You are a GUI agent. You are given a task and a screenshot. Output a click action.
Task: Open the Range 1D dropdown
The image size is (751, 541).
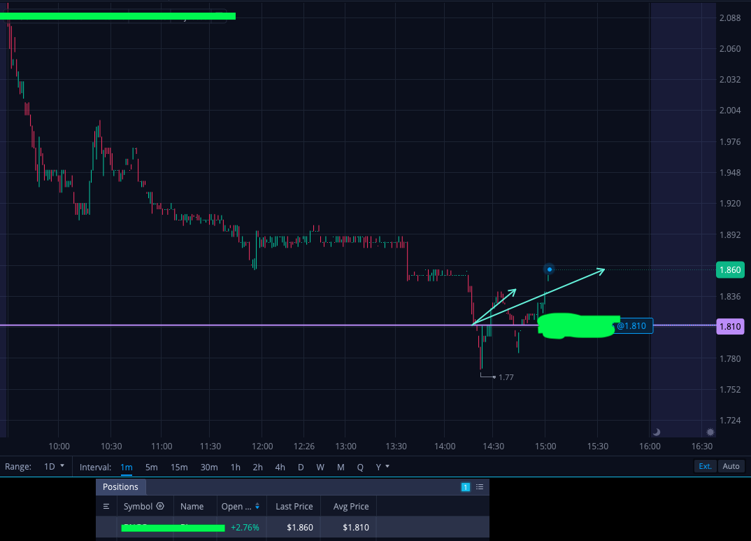(x=54, y=467)
